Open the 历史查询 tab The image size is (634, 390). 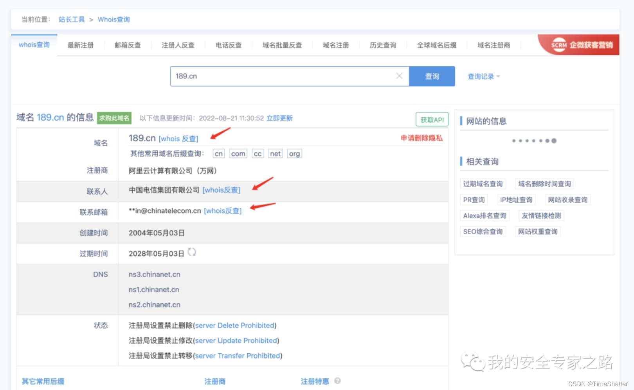point(383,45)
